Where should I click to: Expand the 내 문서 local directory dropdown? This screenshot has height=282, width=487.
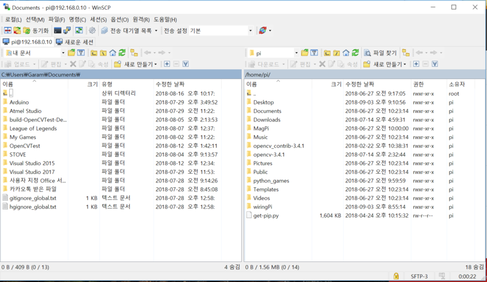click(x=62, y=53)
